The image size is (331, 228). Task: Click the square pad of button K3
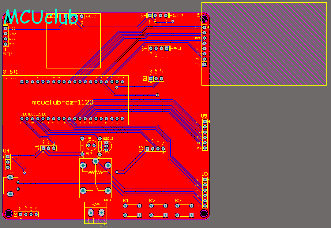coord(191,215)
